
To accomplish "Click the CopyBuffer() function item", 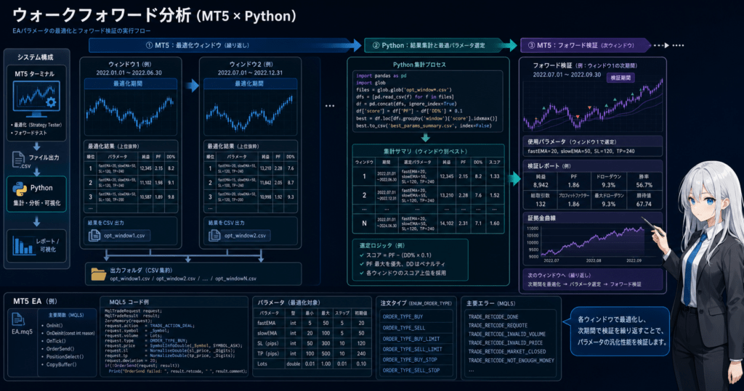I will coord(61,364).
